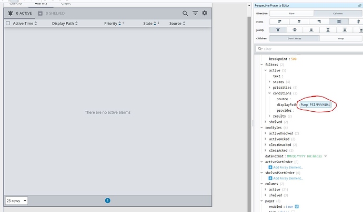Click the bell icon beside 0 ACTIVE

pyautogui.click(x=11, y=14)
